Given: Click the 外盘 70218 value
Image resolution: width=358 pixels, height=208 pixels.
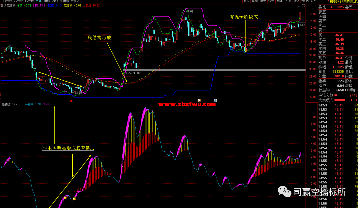Looking at the screenshot, I should (x=338, y=76).
